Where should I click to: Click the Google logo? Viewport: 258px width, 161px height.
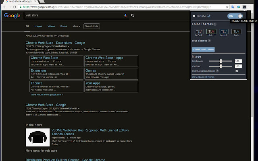pyautogui.click(x=12, y=16)
